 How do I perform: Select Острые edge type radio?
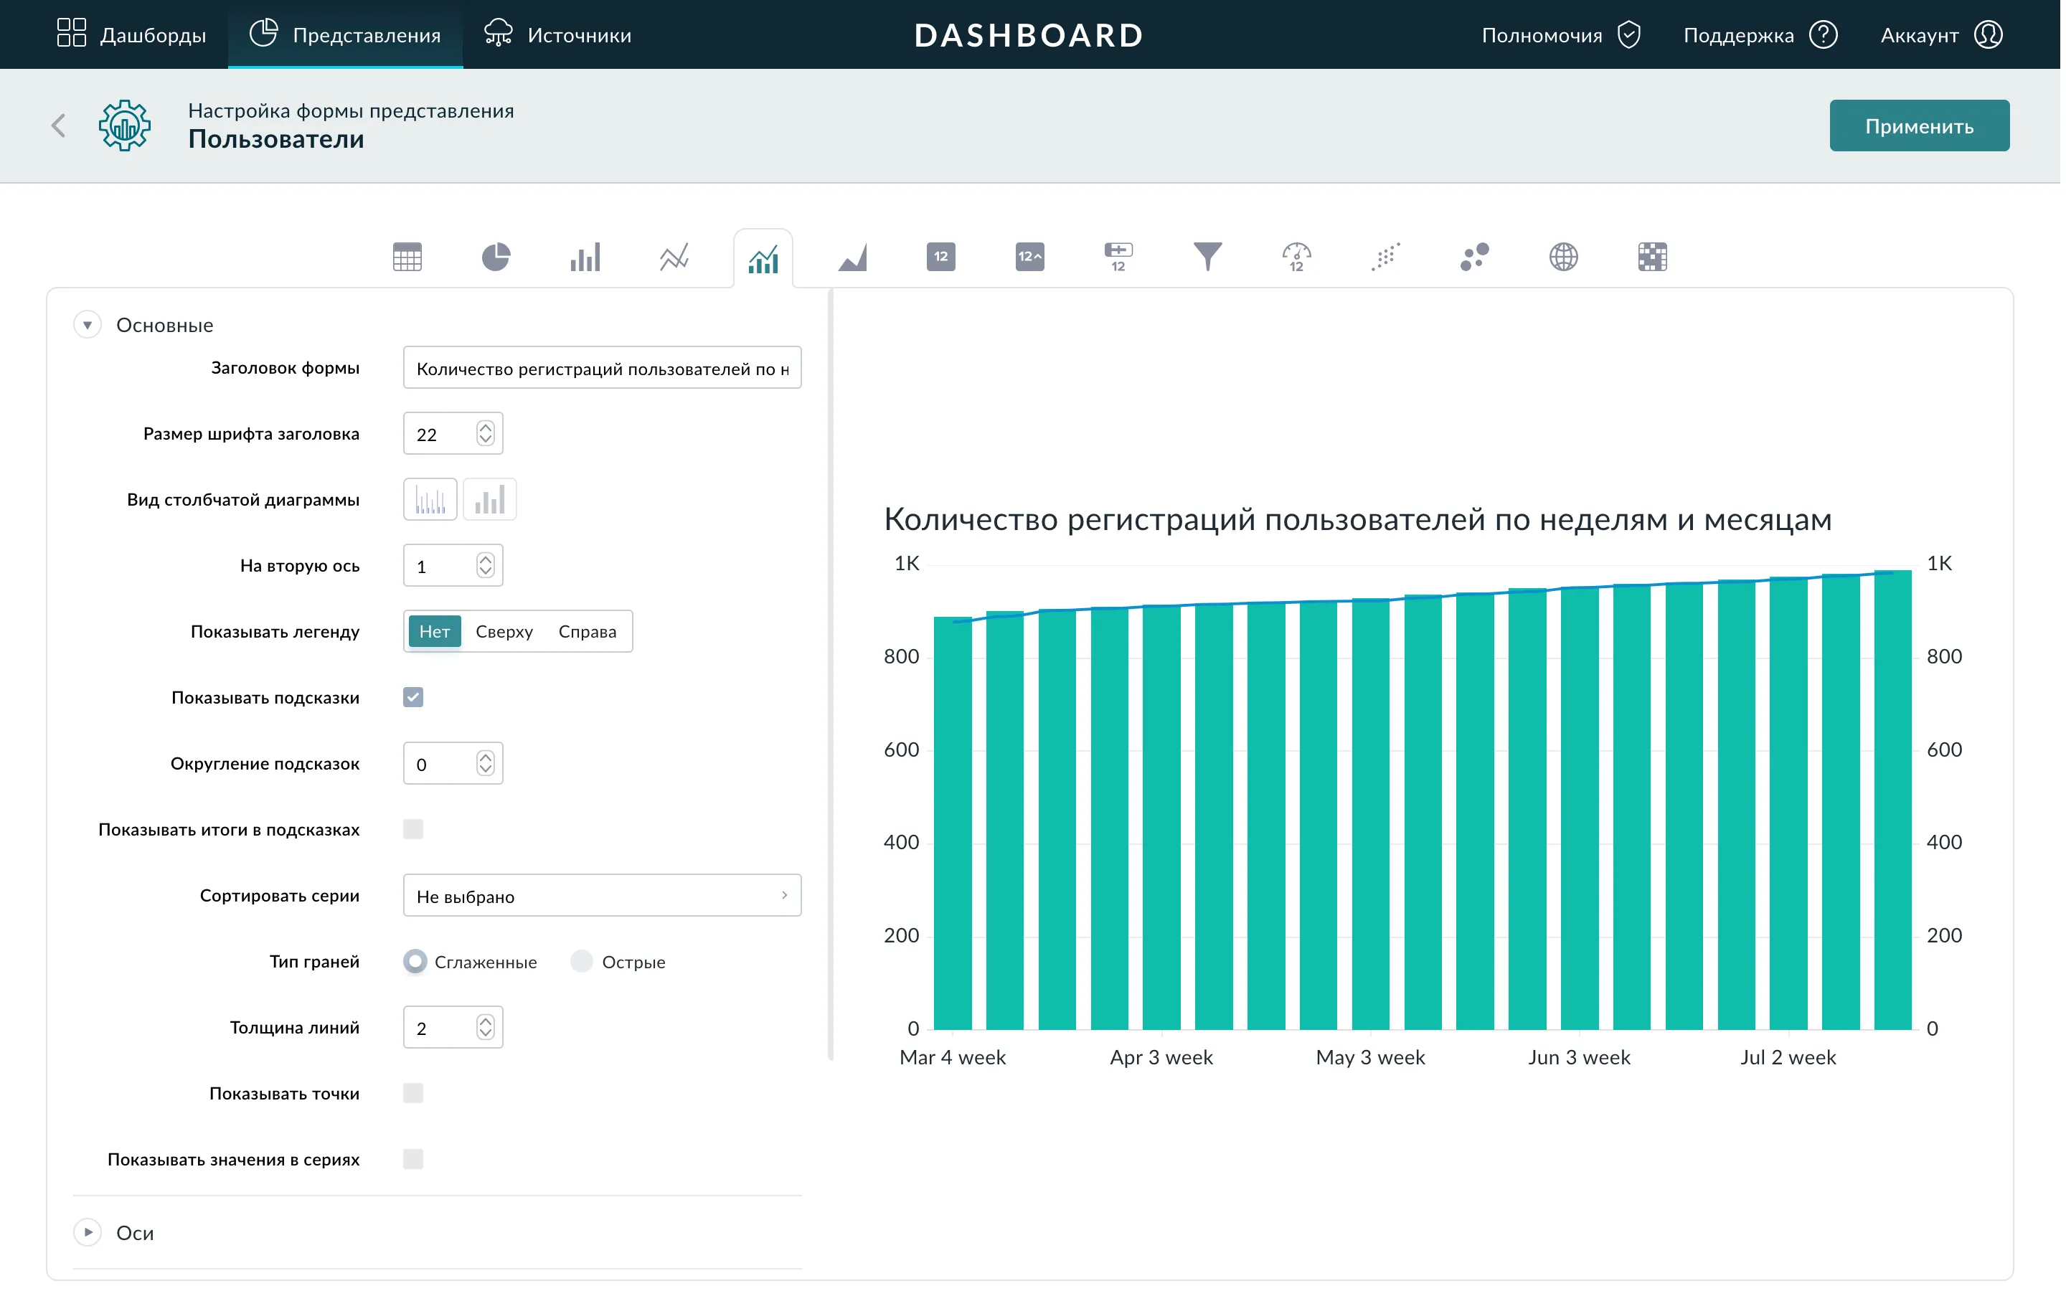tap(581, 963)
